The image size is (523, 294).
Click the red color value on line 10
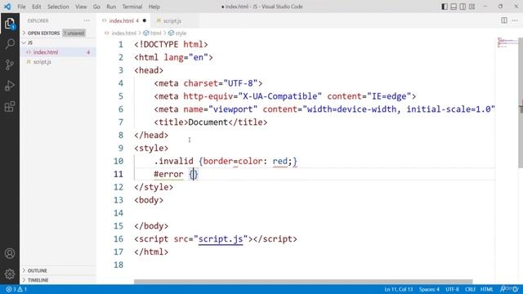click(x=279, y=162)
